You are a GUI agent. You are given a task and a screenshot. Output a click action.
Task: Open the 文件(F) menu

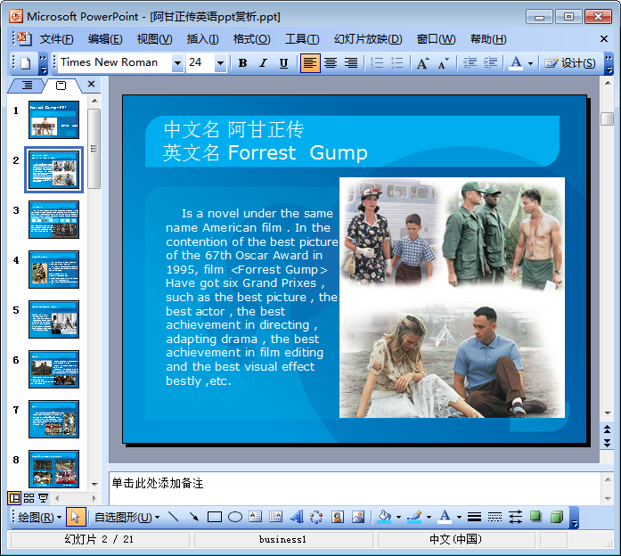[57, 39]
